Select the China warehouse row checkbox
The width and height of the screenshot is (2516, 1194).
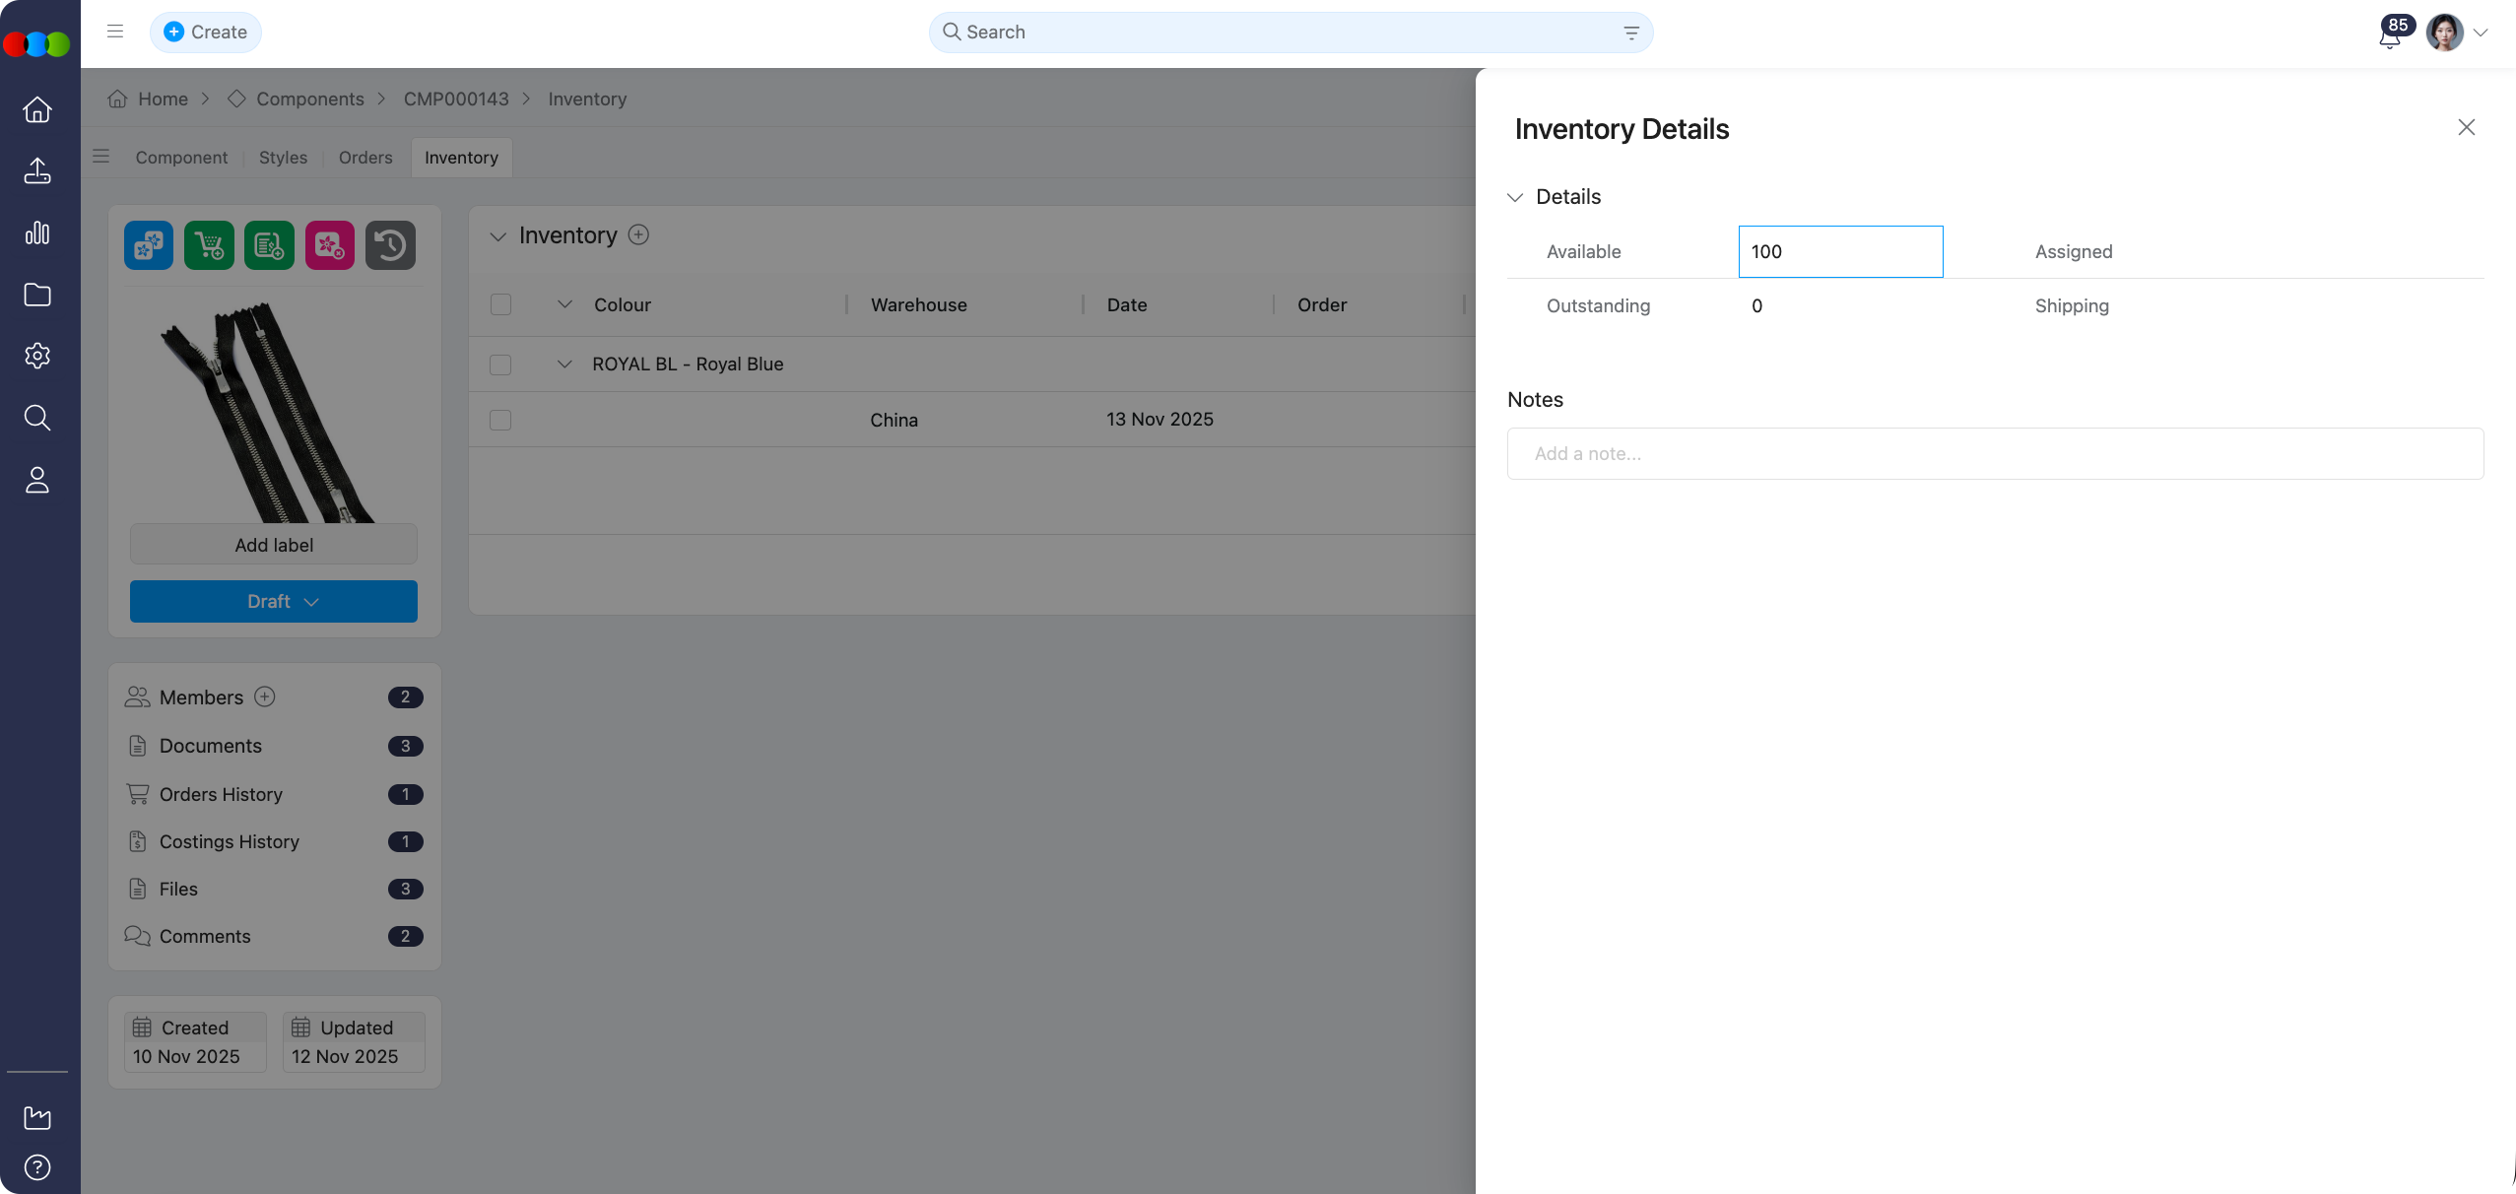point(500,420)
